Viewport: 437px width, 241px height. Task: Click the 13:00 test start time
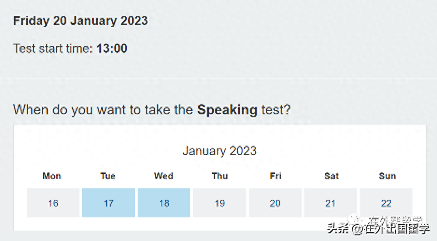click(112, 49)
